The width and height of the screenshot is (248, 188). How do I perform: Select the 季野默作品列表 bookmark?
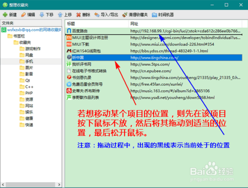pyautogui.click(x=154, y=97)
